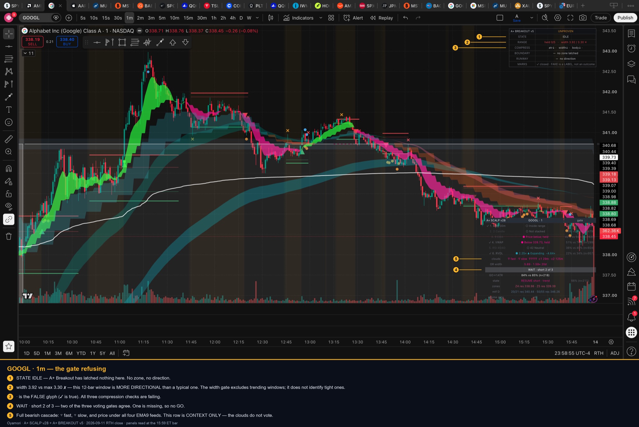
Task: Delete drawings with the trash icon
Action: (9, 236)
